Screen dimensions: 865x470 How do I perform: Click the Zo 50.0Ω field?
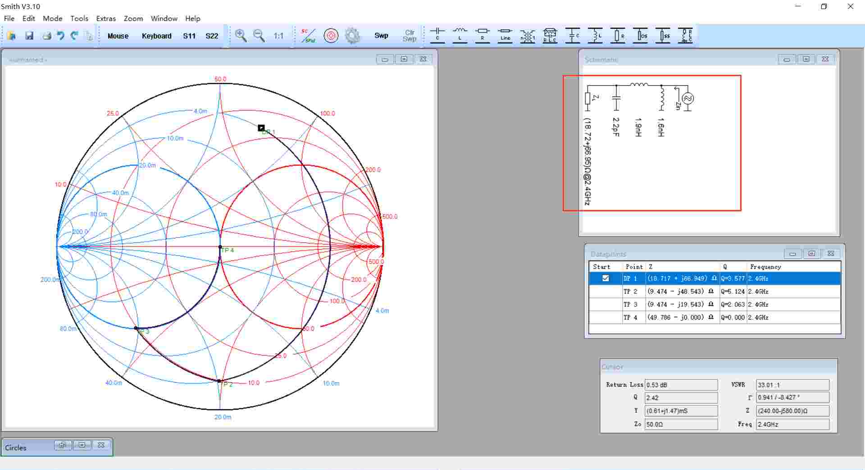681,424
